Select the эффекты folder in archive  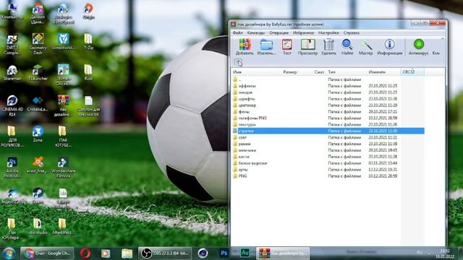[x=328, y=86]
